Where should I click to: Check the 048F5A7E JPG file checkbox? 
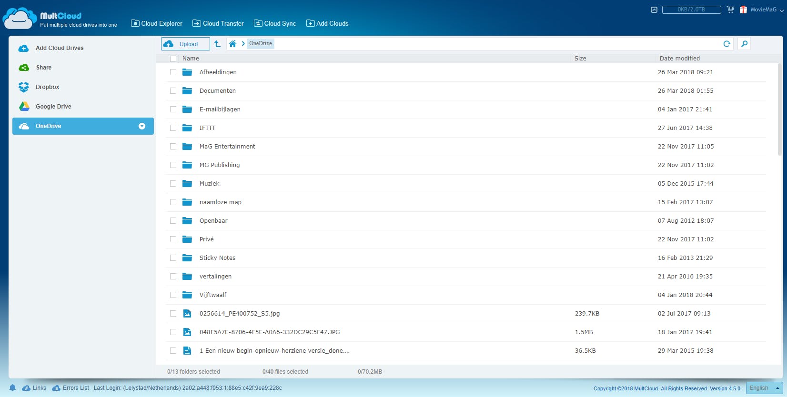pos(173,332)
